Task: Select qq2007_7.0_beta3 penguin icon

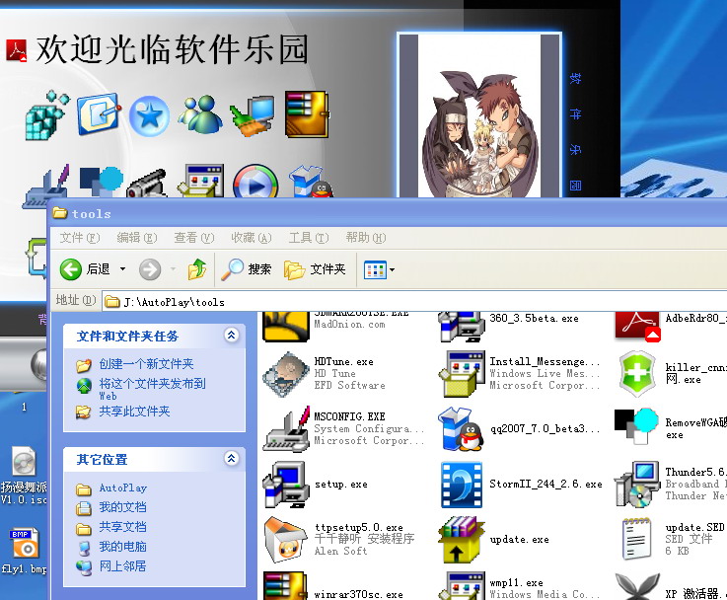Action: 462,429
